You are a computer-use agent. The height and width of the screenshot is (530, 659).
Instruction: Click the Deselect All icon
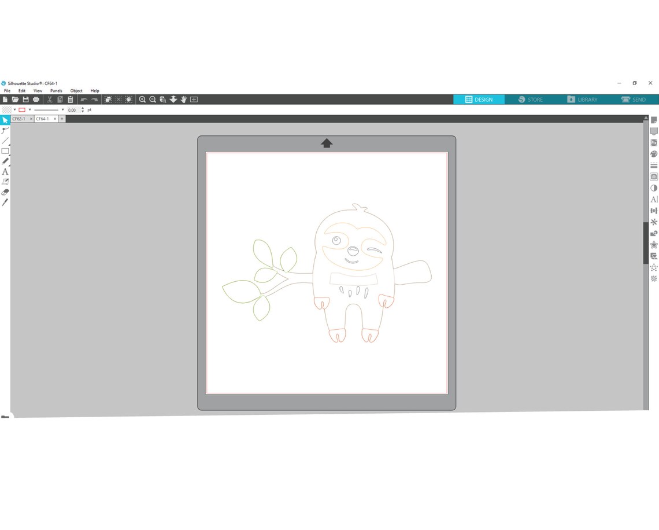pyautogui.click(x=118, y=100)
